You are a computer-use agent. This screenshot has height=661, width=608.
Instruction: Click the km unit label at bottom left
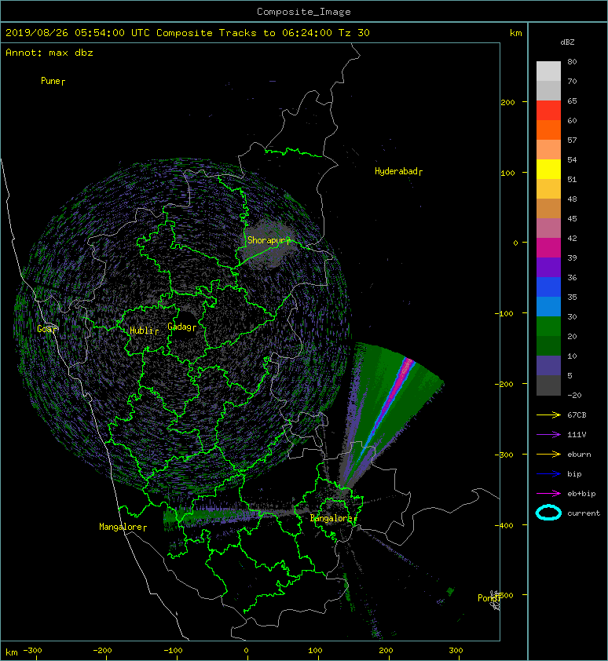point(12,652)
